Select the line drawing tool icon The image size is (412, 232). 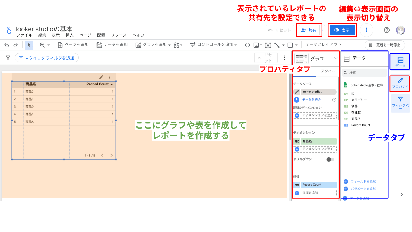point(277,45)
